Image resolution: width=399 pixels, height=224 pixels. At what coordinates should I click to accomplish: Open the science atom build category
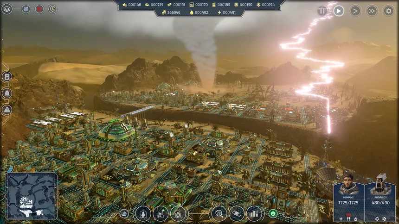coord(178,214)
